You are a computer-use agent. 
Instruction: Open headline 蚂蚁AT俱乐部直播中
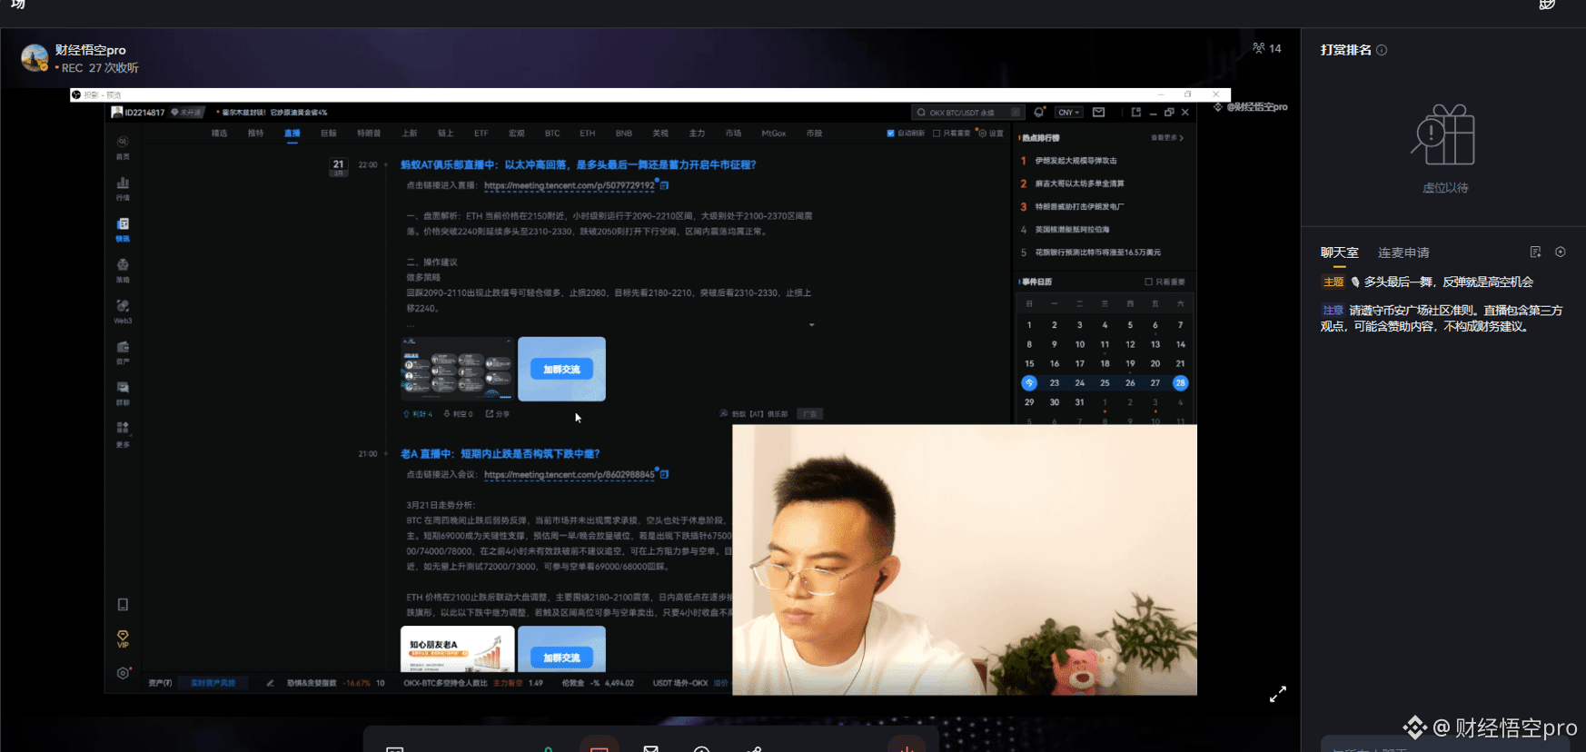pyautogui.click(x=579, y=165)
